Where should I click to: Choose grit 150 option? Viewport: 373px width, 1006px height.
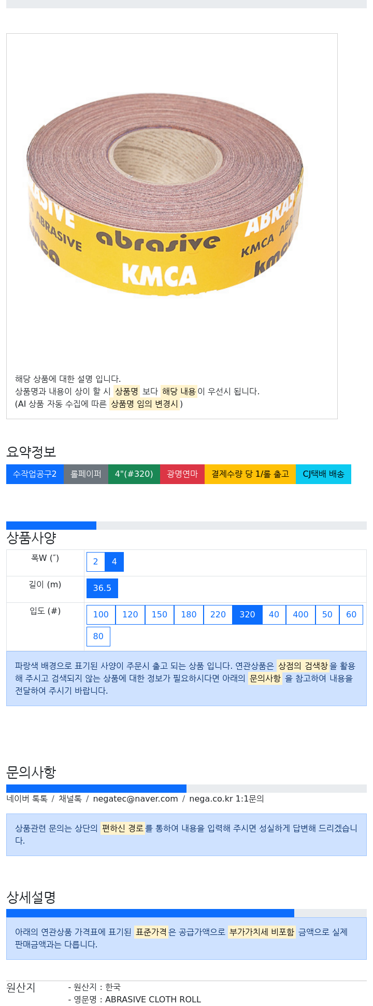(160, 615)
